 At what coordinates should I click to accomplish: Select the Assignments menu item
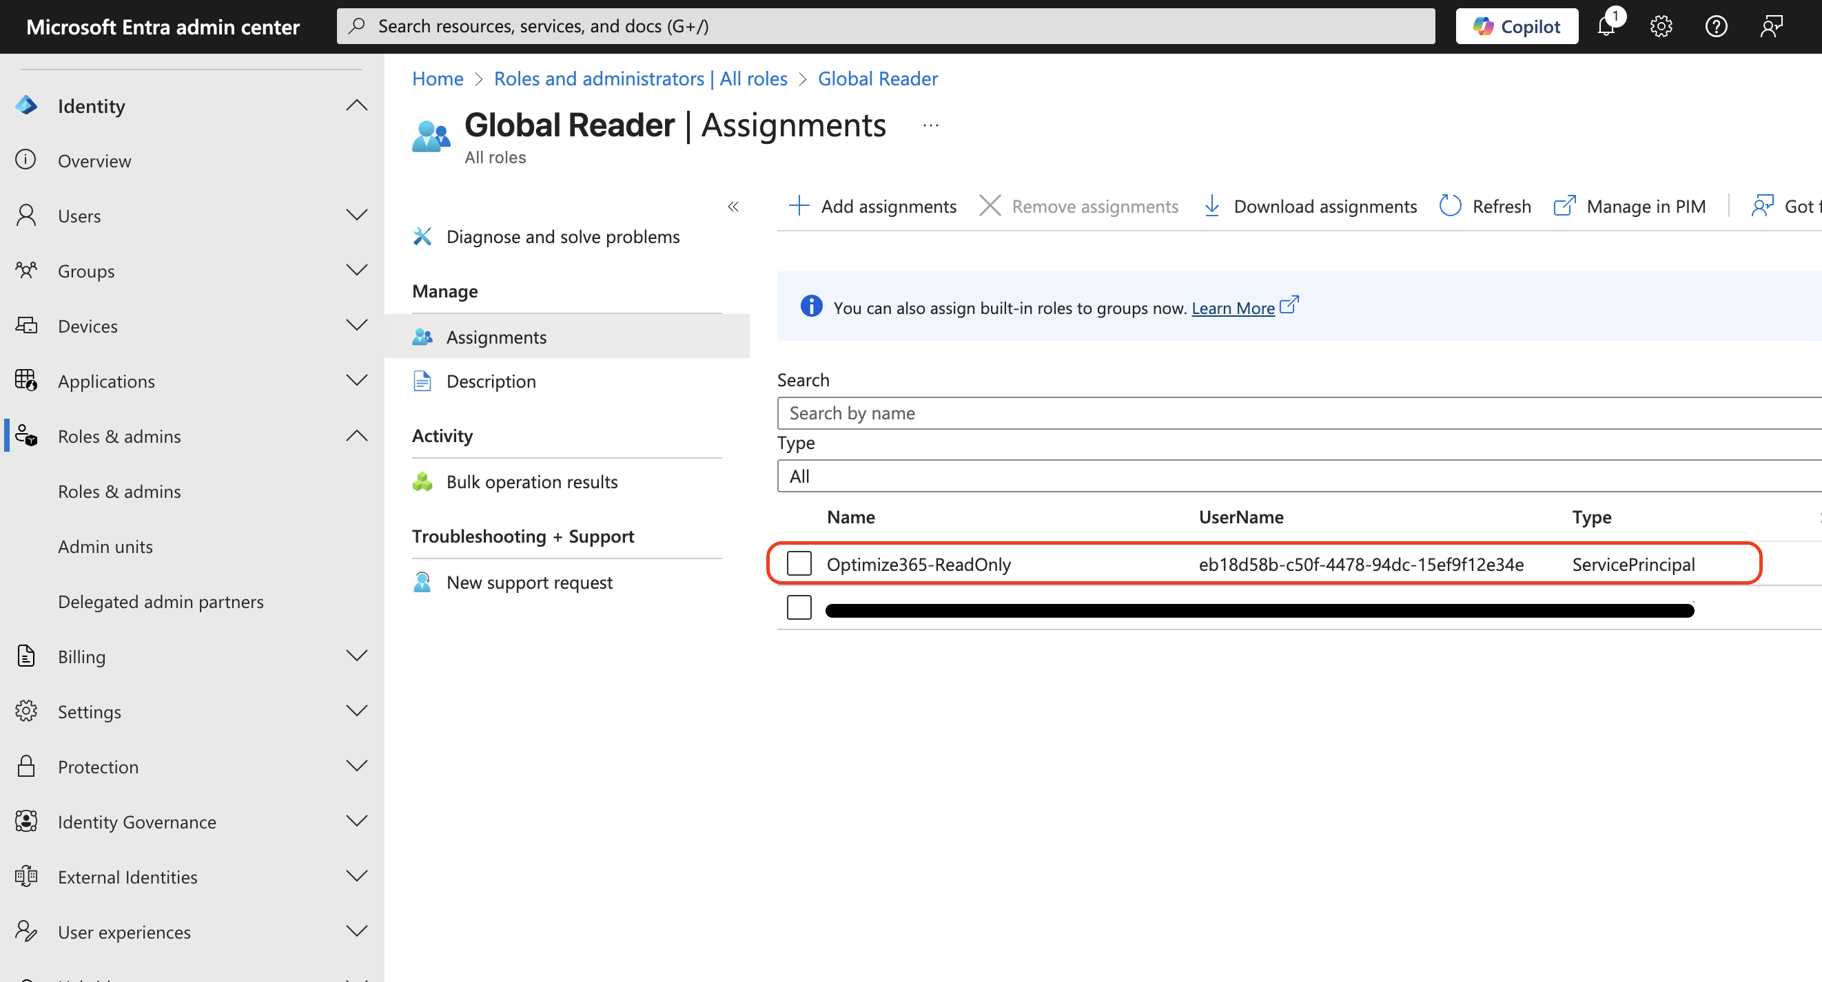[566, 337]
